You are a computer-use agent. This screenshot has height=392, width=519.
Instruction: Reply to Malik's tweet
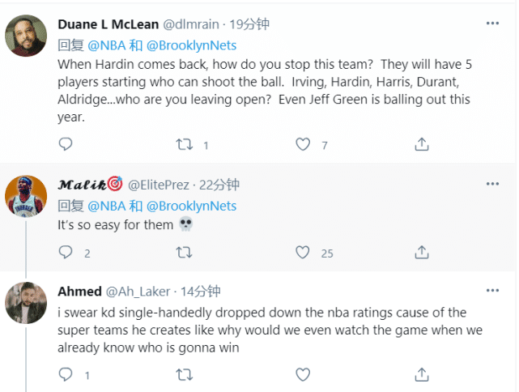tap(66, 253)
